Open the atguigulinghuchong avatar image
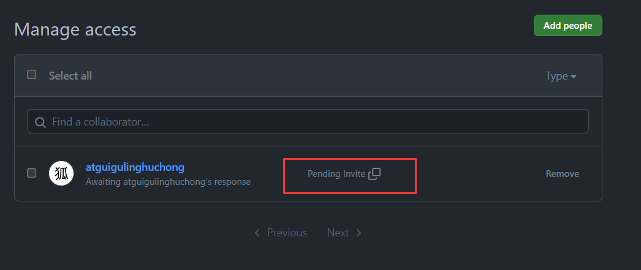The width and height of the screenshot is (641, 270). tap(61, 173)
